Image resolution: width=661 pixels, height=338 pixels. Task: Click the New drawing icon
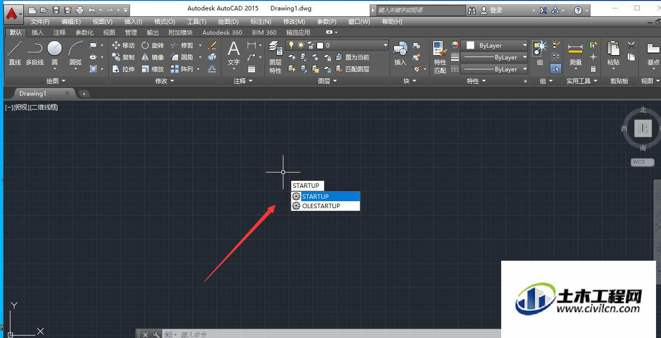pyautogui.click(x=32, y=10)
